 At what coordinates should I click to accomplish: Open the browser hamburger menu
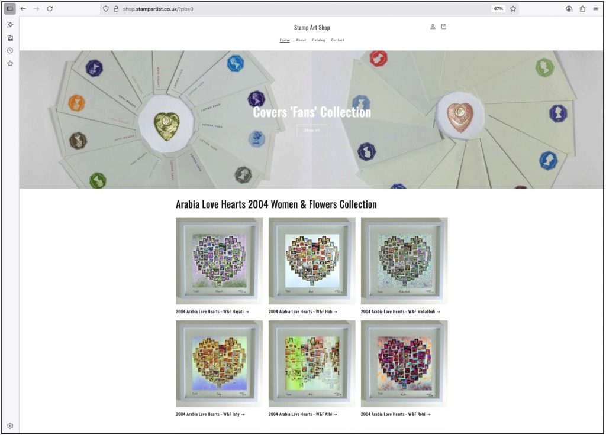595,8
